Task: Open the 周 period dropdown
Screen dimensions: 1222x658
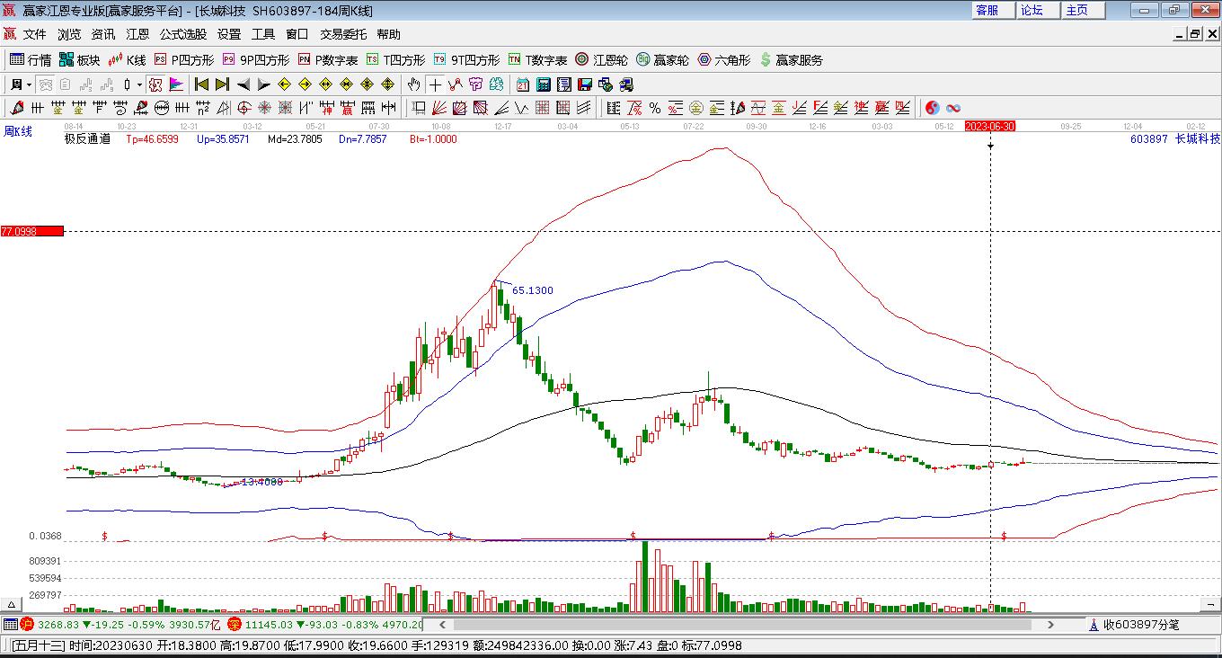Action: click(20, 84)
